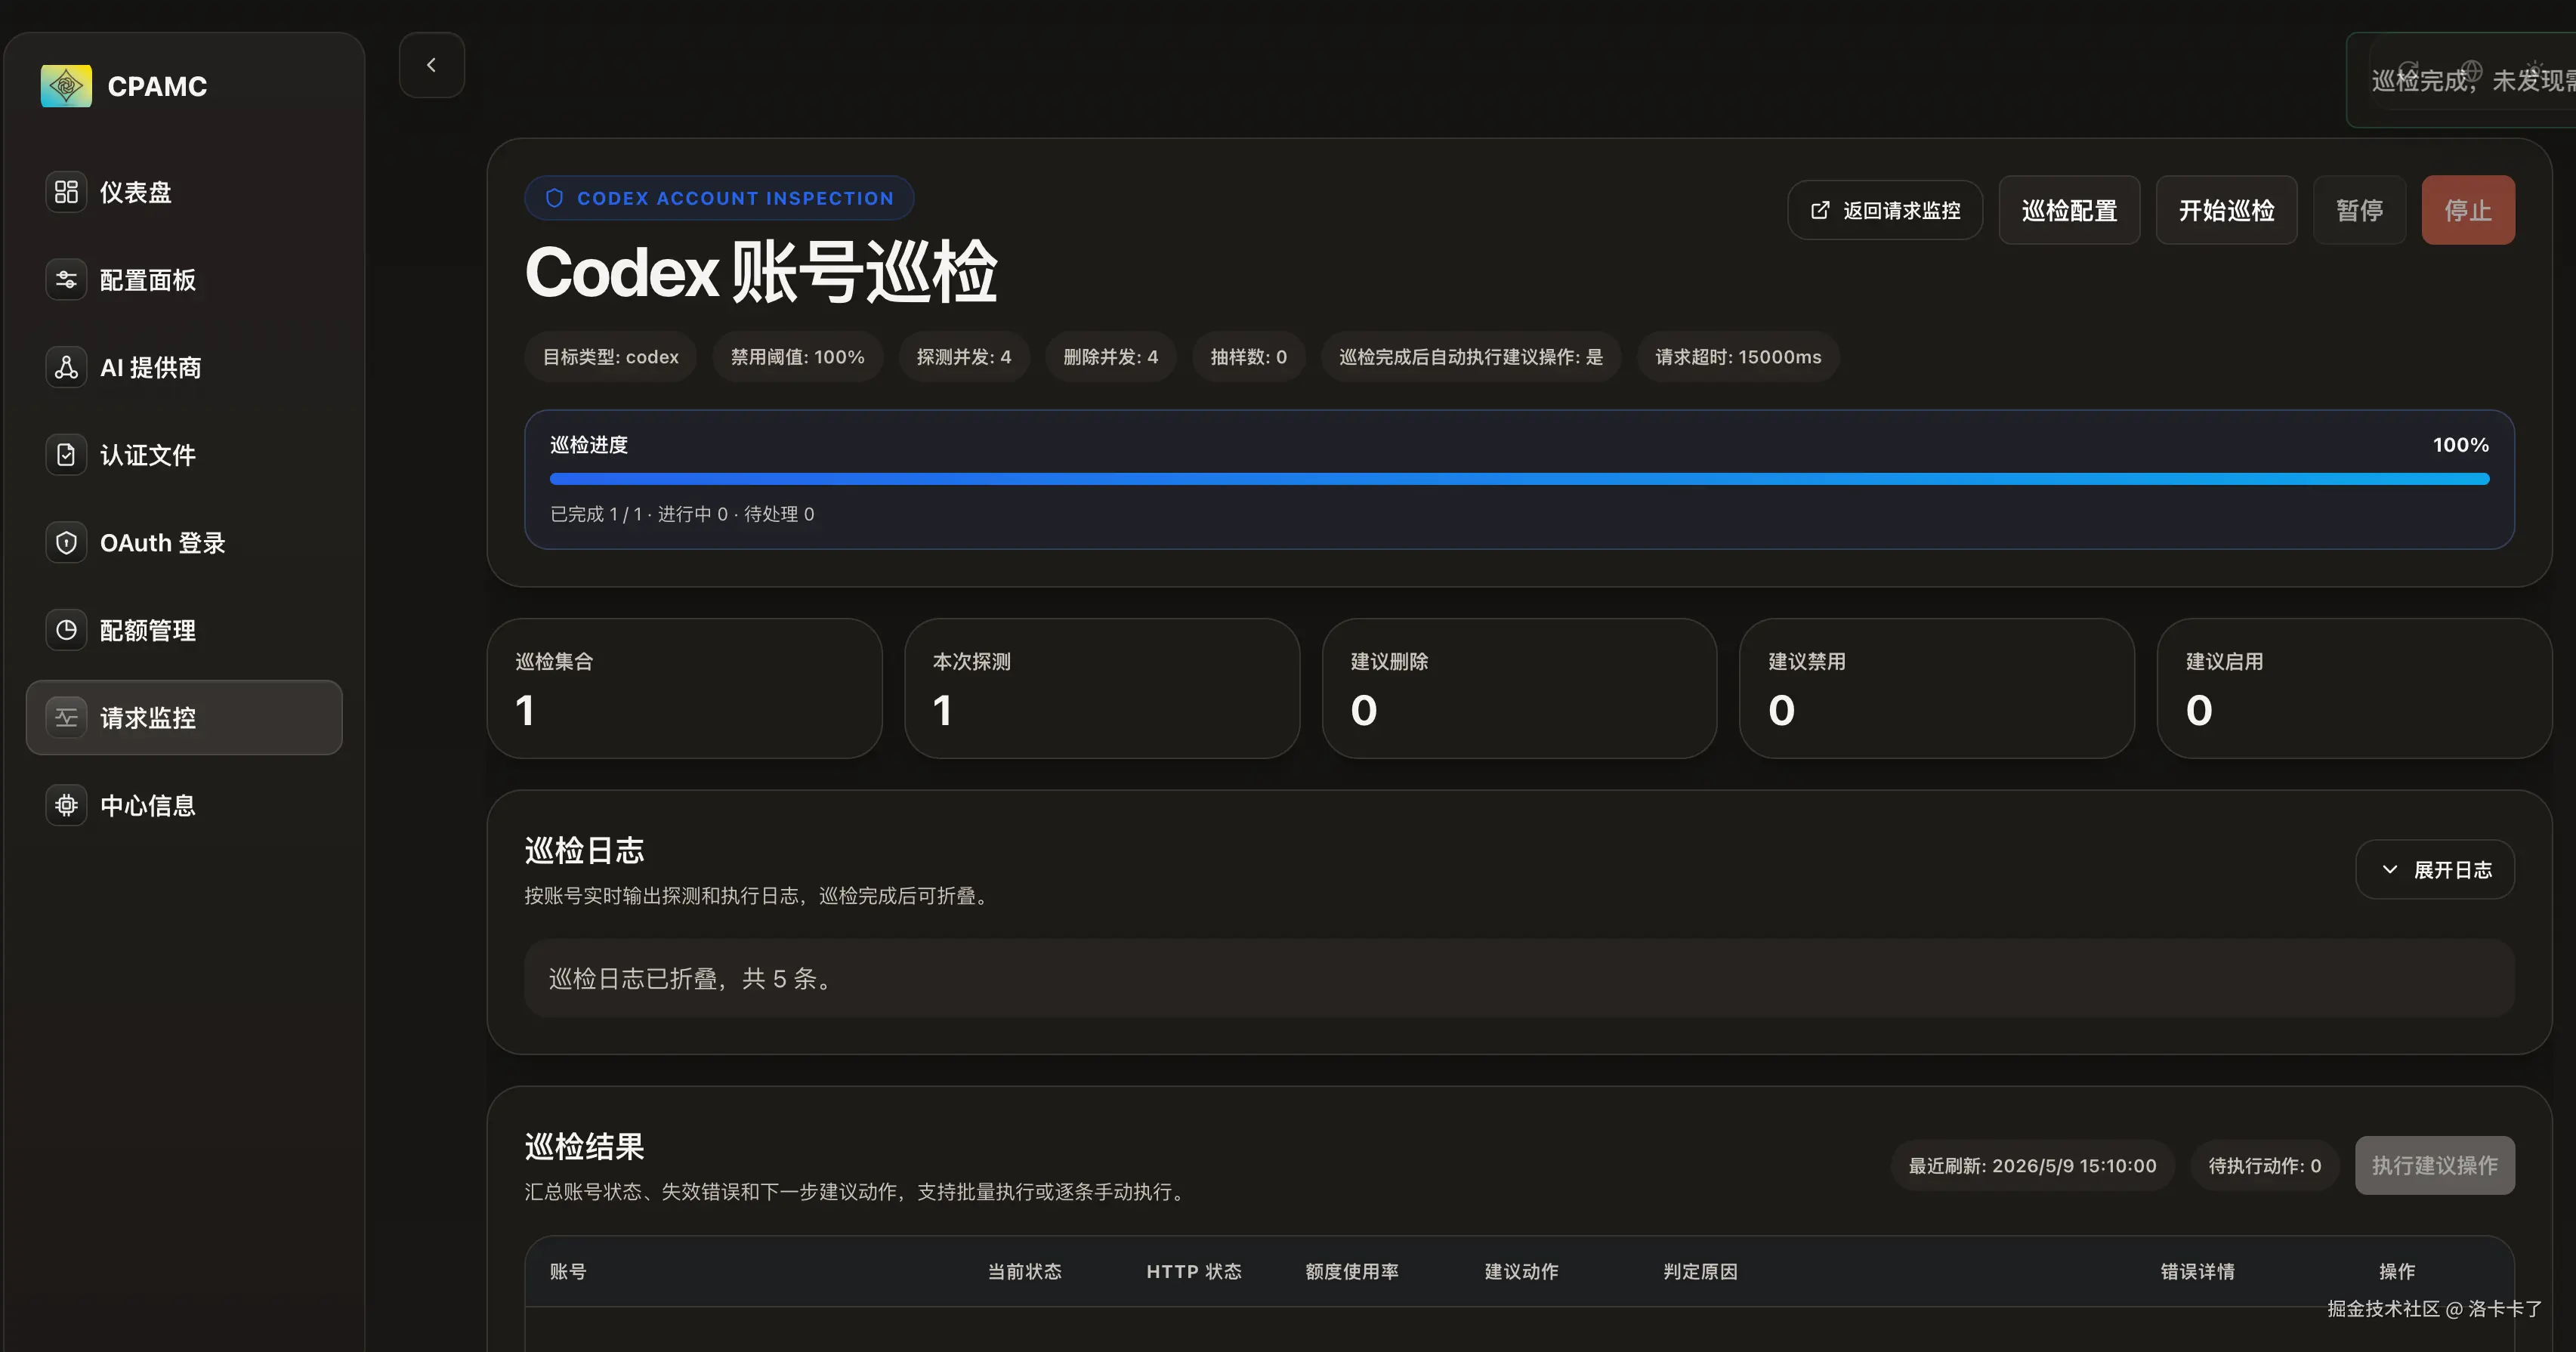This screenshot has width=2576, height=1352.
Task: Open 中心信息 in the sidebar
Action: tap(184, 805)
